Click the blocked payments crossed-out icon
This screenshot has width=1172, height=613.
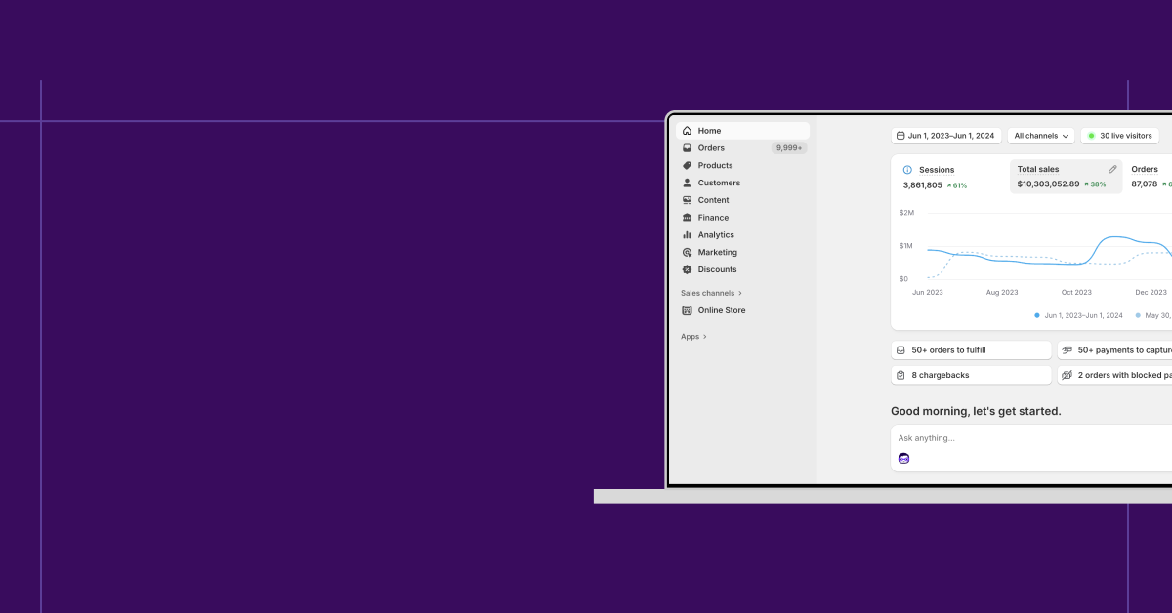coord(1067,375)
